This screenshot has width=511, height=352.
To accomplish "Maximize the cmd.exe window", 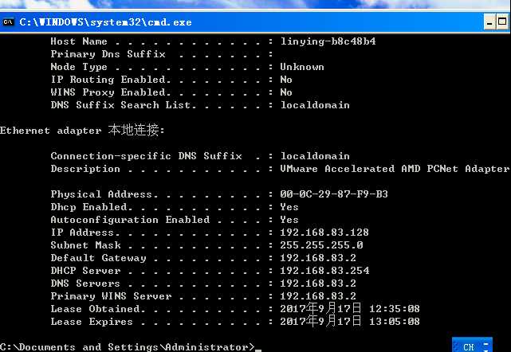I will (x=502, y=22).
